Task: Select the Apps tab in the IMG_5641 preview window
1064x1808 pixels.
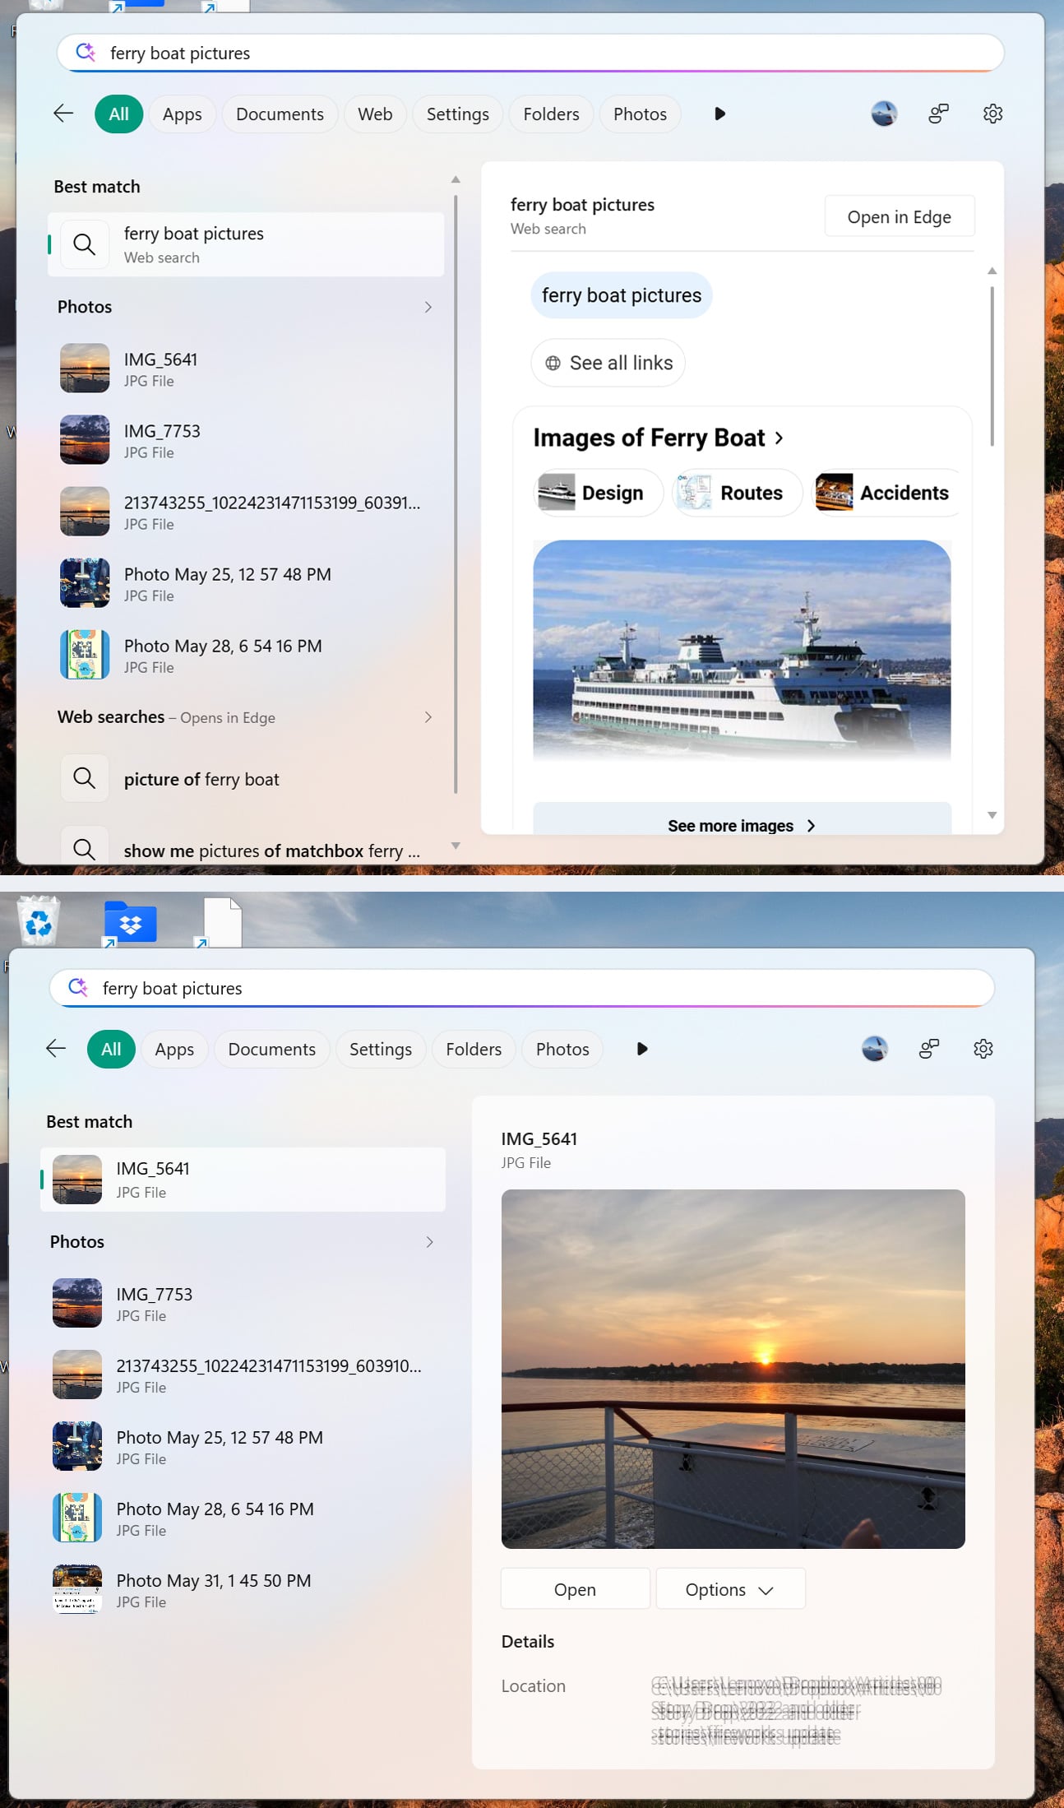Action: point(174,1050)
